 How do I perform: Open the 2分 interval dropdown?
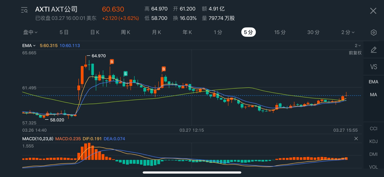(348, 32)
